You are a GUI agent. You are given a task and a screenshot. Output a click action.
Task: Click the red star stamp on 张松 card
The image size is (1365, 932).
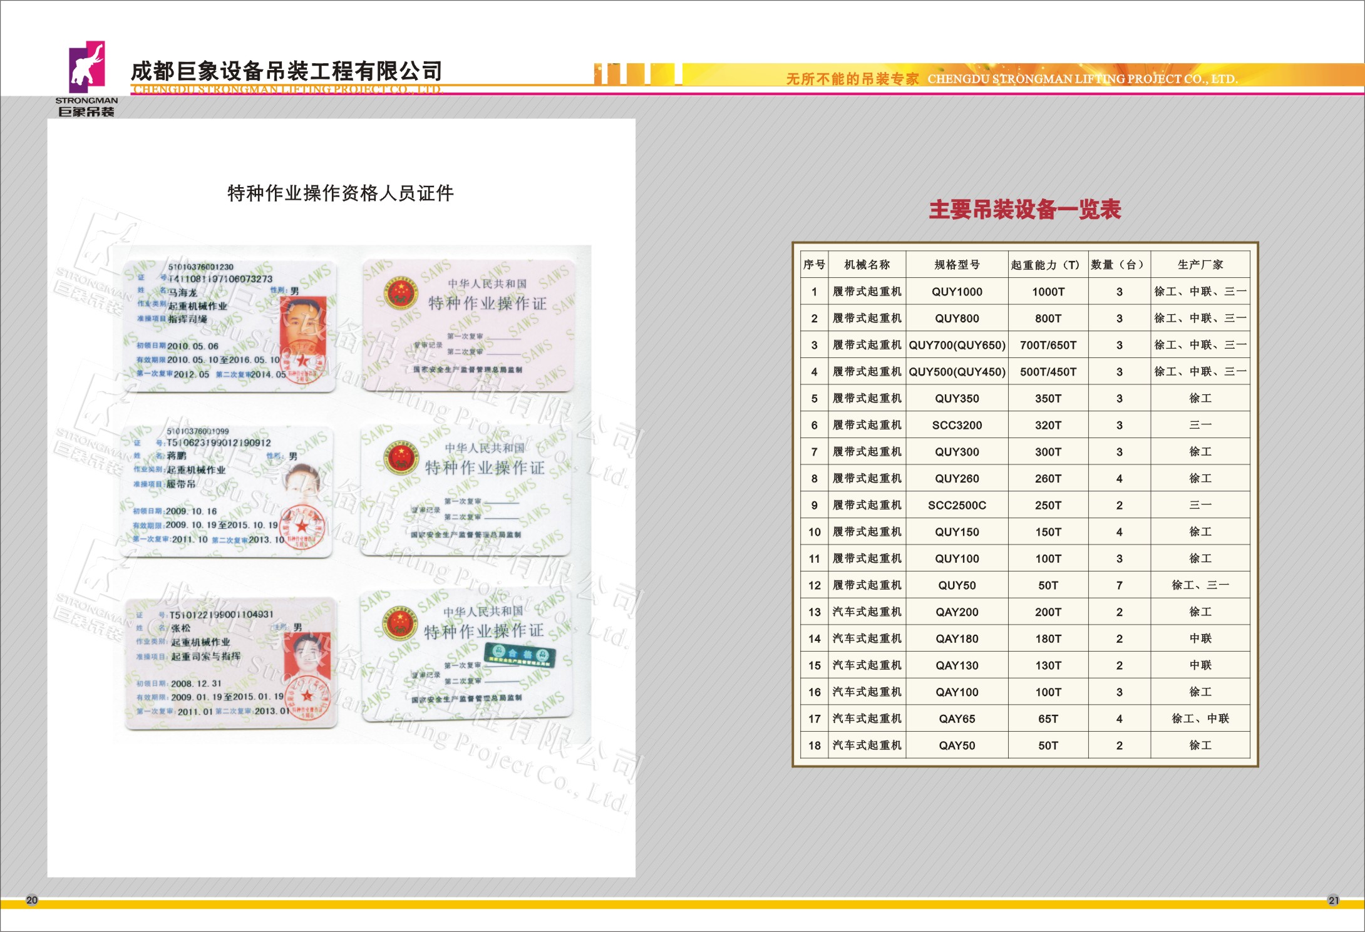307,696
